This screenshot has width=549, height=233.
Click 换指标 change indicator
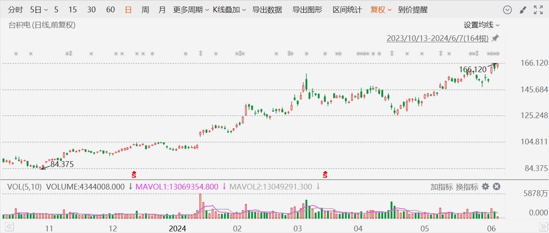pos(467,187)
